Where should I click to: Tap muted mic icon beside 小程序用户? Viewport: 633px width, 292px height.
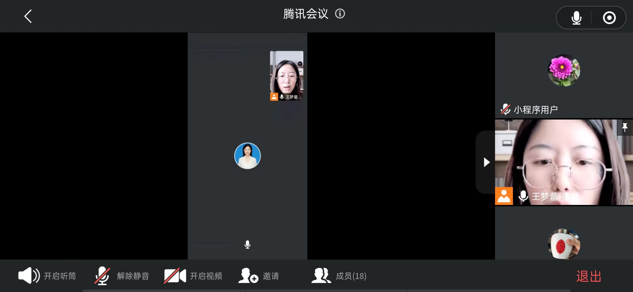click(x=505, y=109)
